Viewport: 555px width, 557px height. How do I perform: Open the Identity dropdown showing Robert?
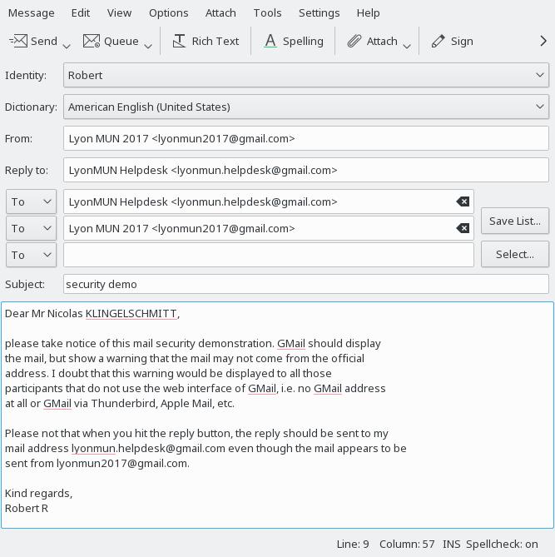(306, 75)
